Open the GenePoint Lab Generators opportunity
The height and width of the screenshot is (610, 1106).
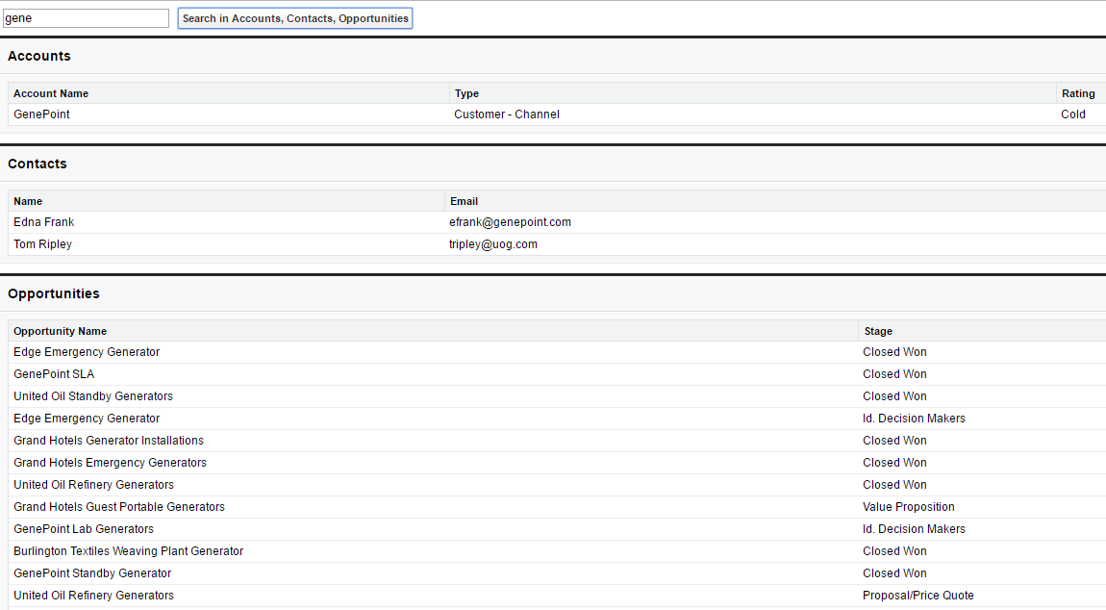[84, 528]
